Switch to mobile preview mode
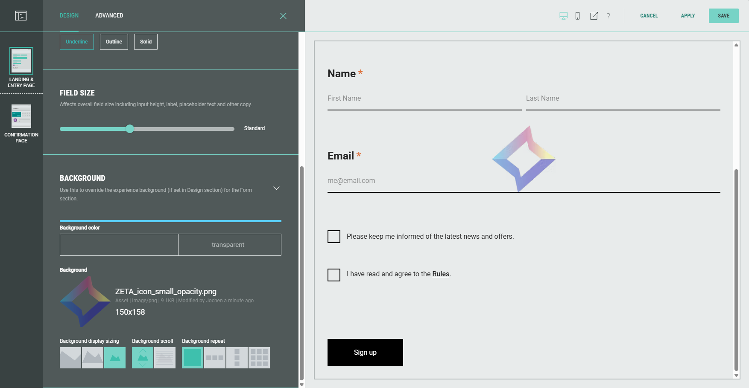749x388 pixels. tap(577, 16)
